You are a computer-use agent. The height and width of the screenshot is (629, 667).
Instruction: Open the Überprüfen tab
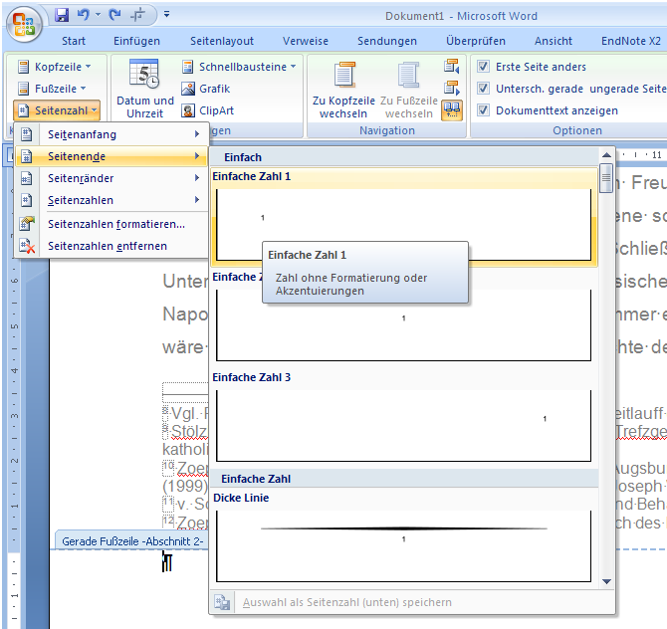476,41
